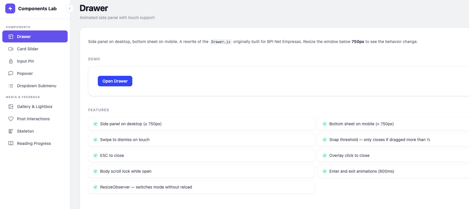Viewport: 469px width, 209px height.
Task: Click the ResizeObserver feature card
Action: pyautogui.click(x=201, y=187)
